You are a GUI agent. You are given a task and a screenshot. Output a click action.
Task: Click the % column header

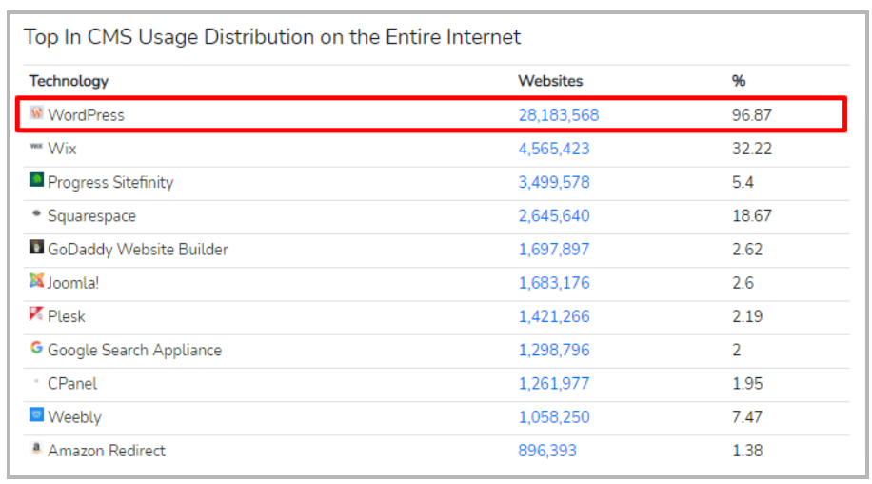(739, 81)
